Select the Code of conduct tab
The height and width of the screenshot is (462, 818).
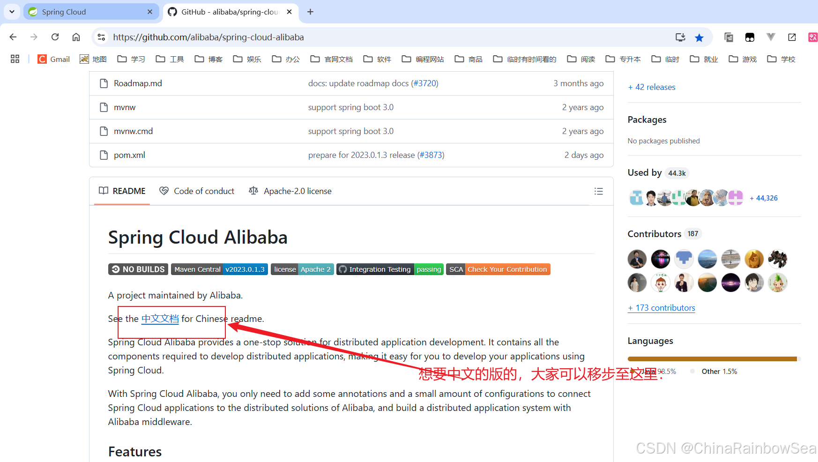197,191
